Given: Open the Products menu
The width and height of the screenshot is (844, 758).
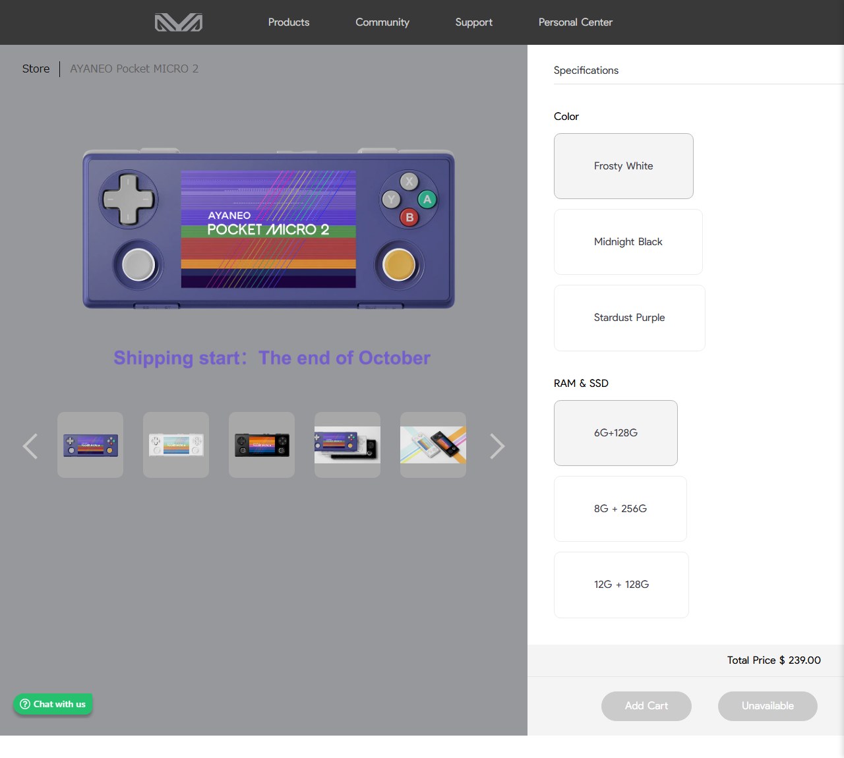Looking at the screenshot, I should click(289, 22).
